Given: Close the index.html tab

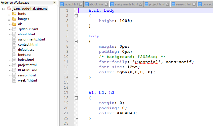Looking at the screenshot, I should (x=81, y=4).
